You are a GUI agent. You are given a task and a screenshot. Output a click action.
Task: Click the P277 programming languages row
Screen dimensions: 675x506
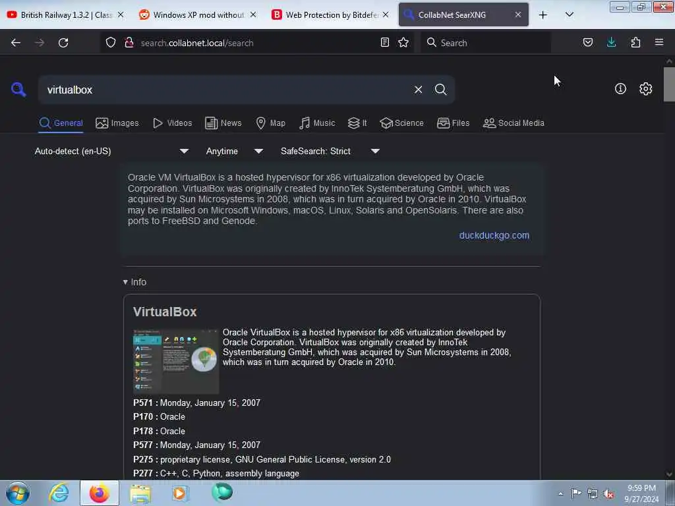coord(216,473)
